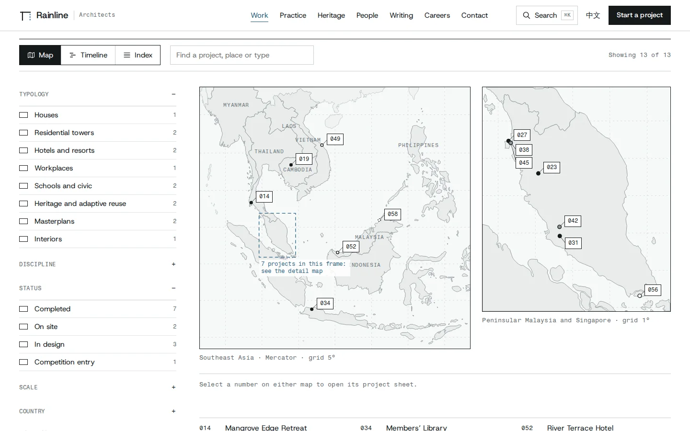Click the Search button with magnifier
The width and height of the screenshot is (690, 431).
click(x=547, y=15)
